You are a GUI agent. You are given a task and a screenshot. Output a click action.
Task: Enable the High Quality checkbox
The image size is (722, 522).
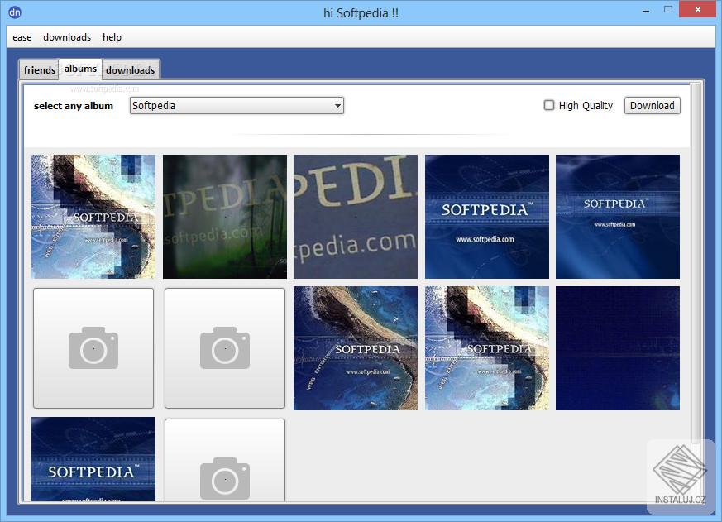[x=549, y=106]
